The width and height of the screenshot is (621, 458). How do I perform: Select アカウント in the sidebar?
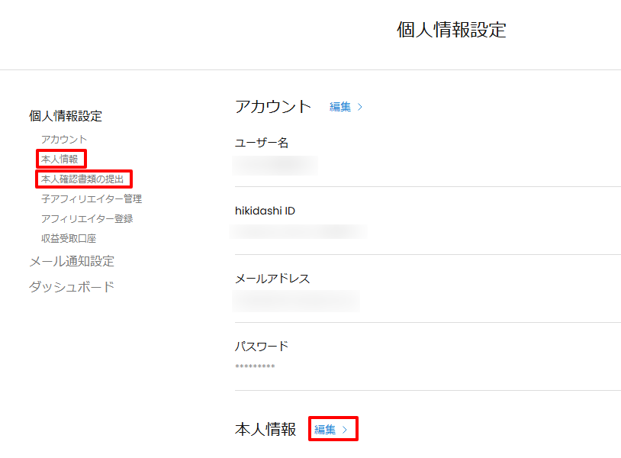(x=64, y=139)
